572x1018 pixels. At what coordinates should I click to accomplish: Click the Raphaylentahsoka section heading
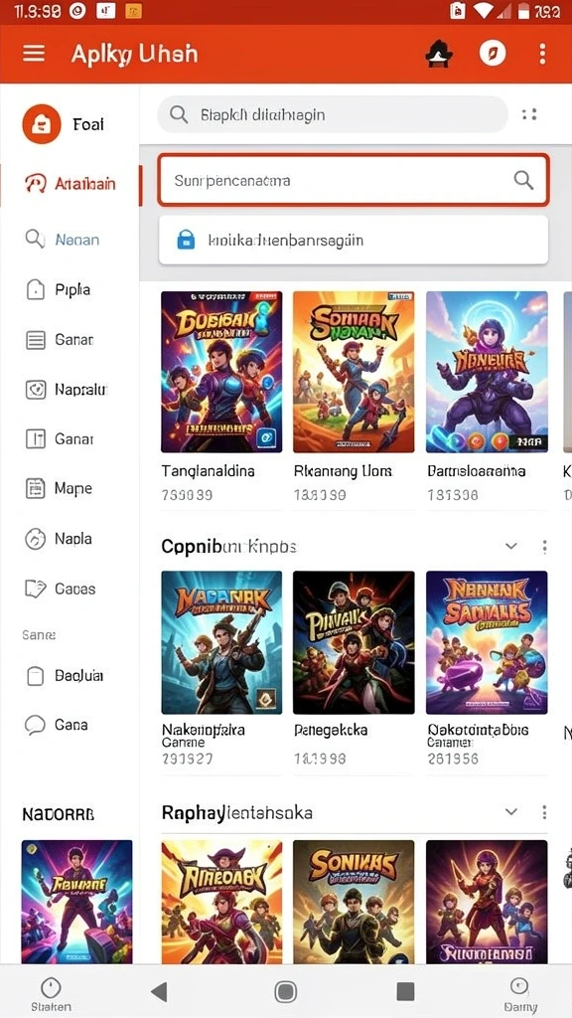[x=236, y=812]
